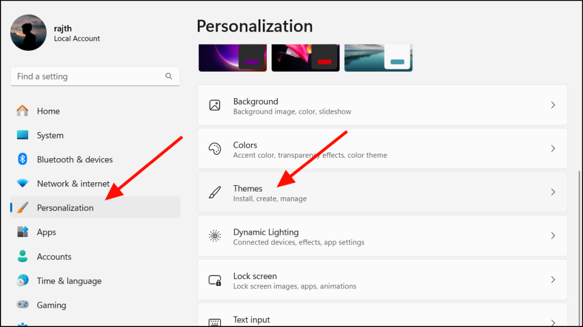Click the System monitor icon
Viewport: 583px width, 327px height.
[22, 135]
